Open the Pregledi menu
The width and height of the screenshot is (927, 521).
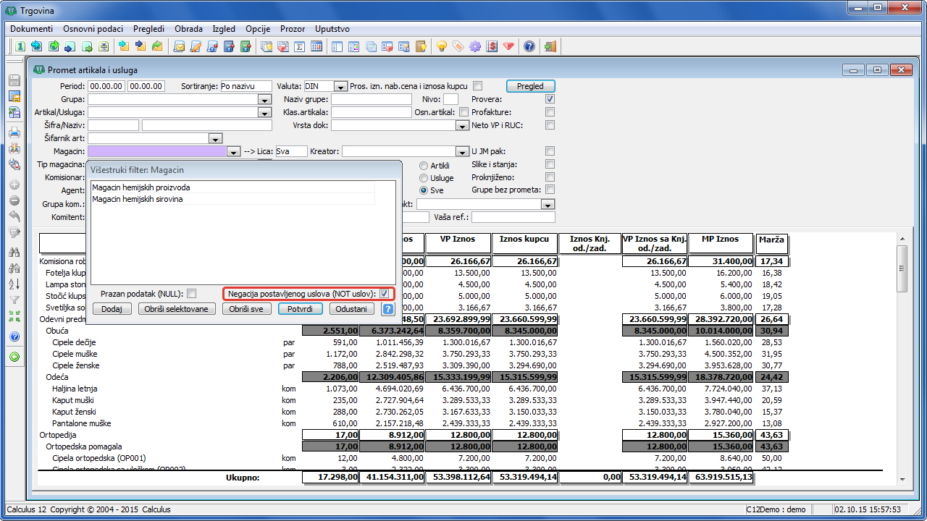pos(148,29)
